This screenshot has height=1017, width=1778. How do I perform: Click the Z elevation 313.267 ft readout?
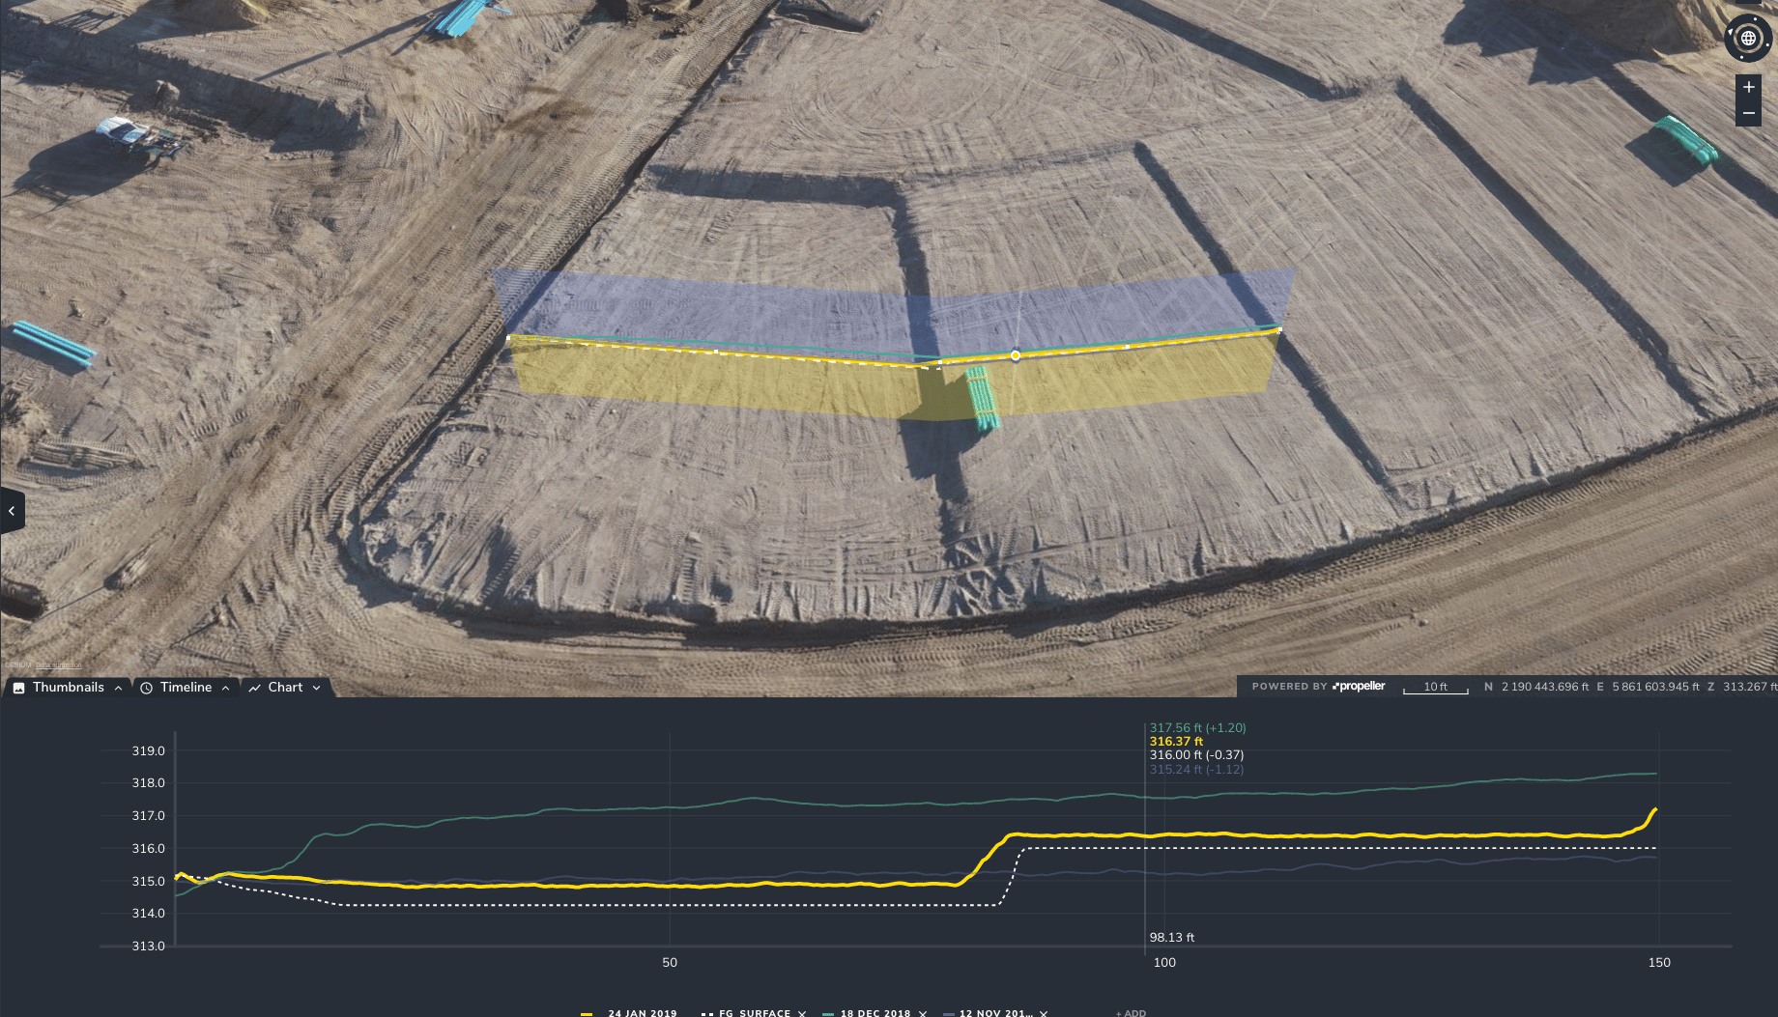(1750, 687)
